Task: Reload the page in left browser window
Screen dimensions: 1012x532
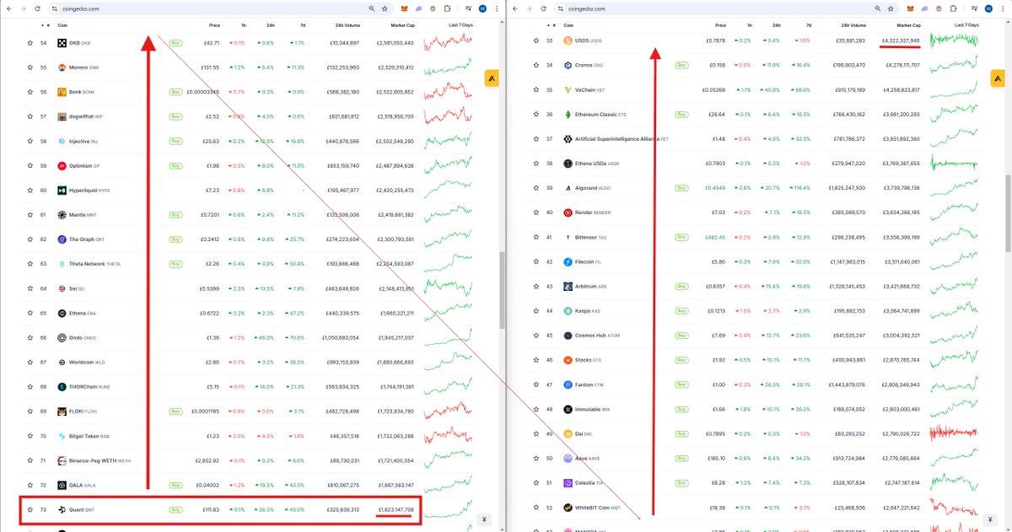Action: click(x=37, y=8)
